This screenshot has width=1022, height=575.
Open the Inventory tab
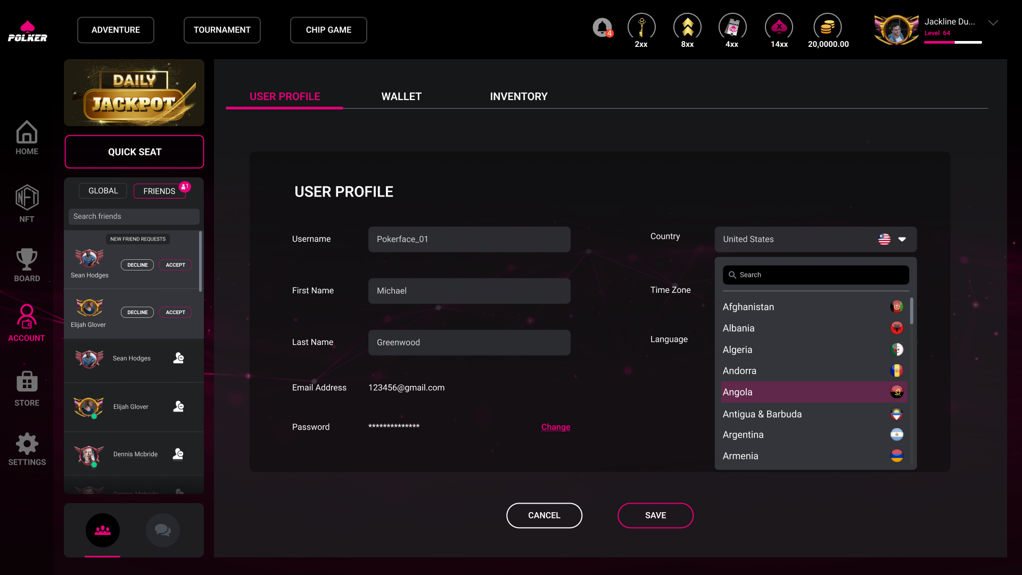coord(518,96)
